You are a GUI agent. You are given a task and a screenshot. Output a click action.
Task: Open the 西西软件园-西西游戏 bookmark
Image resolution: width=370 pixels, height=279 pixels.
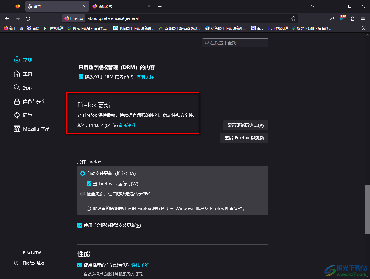coord(180,28)
